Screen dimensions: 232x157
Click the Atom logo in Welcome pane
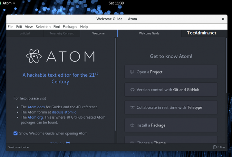point(34,56)
